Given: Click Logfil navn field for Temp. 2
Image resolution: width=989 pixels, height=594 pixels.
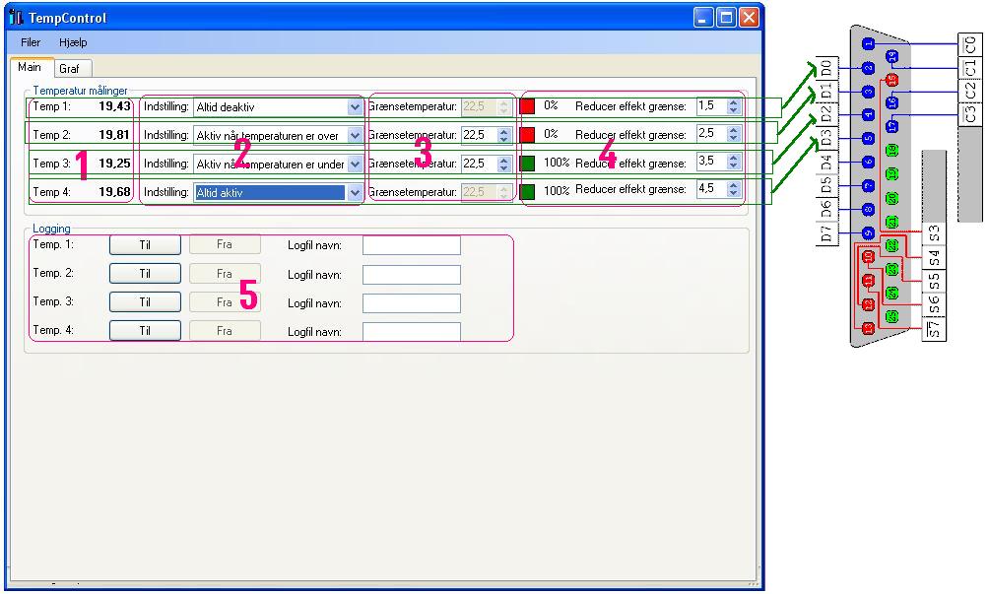Looking at the screenshot, I should click(x=412, y=274).
